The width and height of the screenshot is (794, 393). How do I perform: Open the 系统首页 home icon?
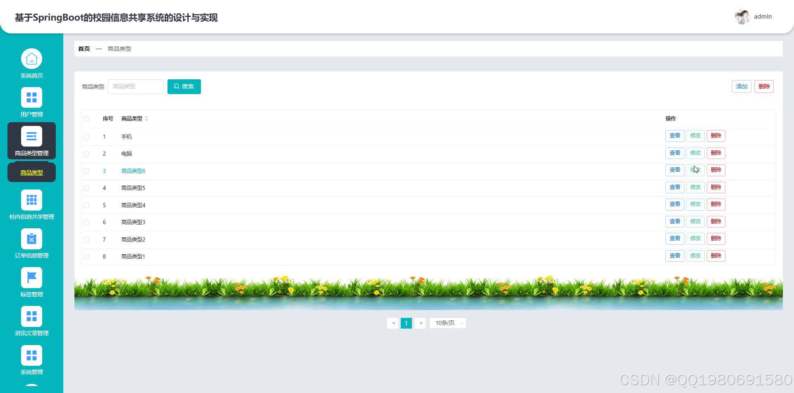pos(31,59)
